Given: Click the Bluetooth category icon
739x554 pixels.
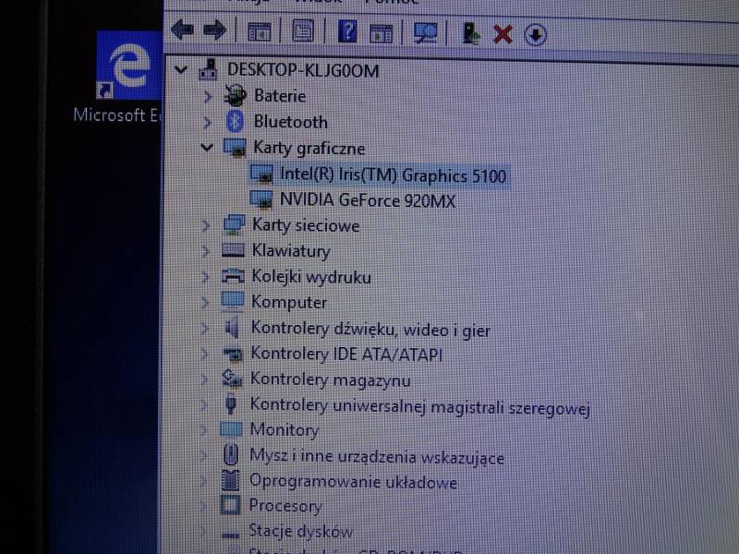Looking at the screenshot, I should coord(235,121).
